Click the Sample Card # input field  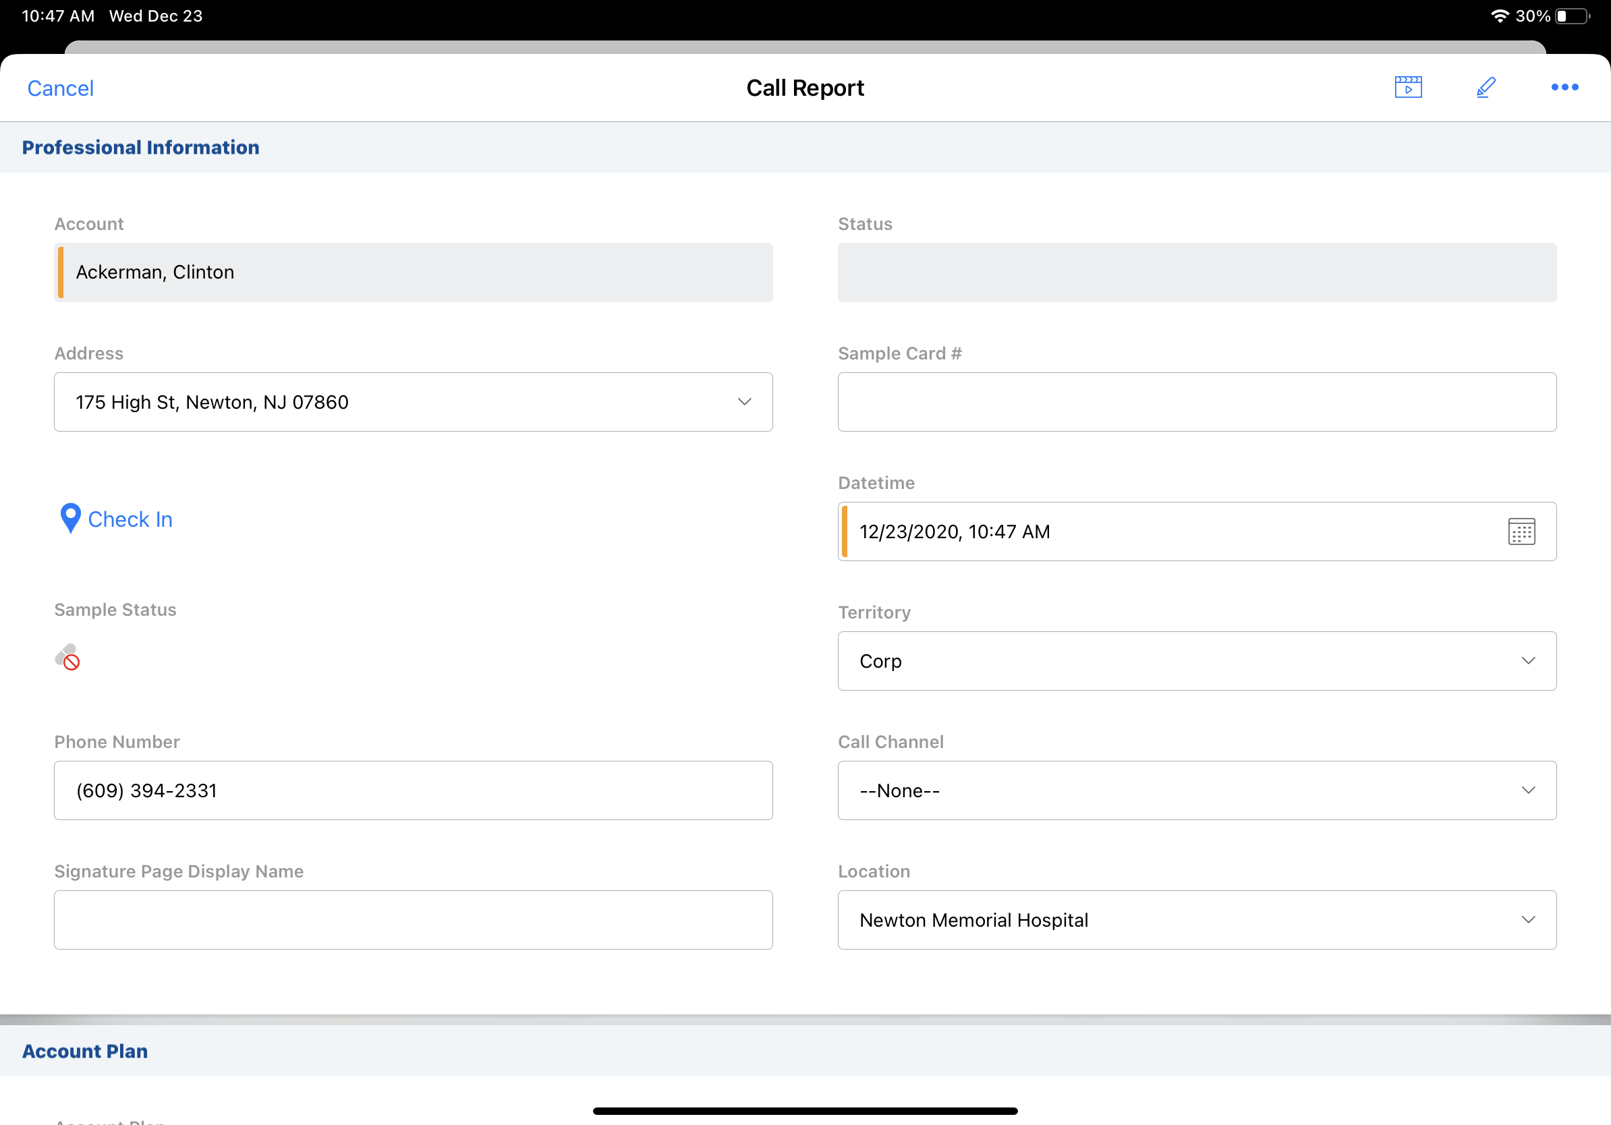click(1196, 402)
